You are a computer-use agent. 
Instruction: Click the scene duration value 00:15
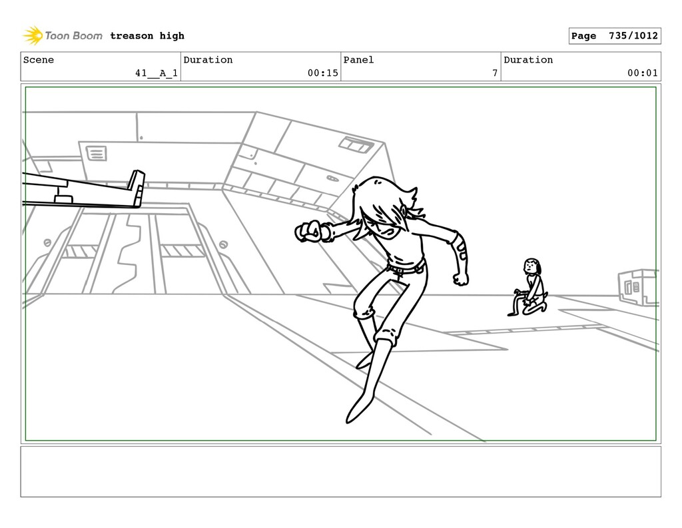(x=323, y=73)
